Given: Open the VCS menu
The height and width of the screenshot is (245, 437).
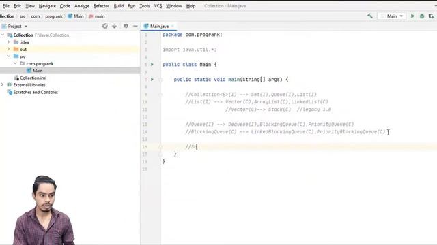Looking at the screenshot, I should click(x=158, y=6).
